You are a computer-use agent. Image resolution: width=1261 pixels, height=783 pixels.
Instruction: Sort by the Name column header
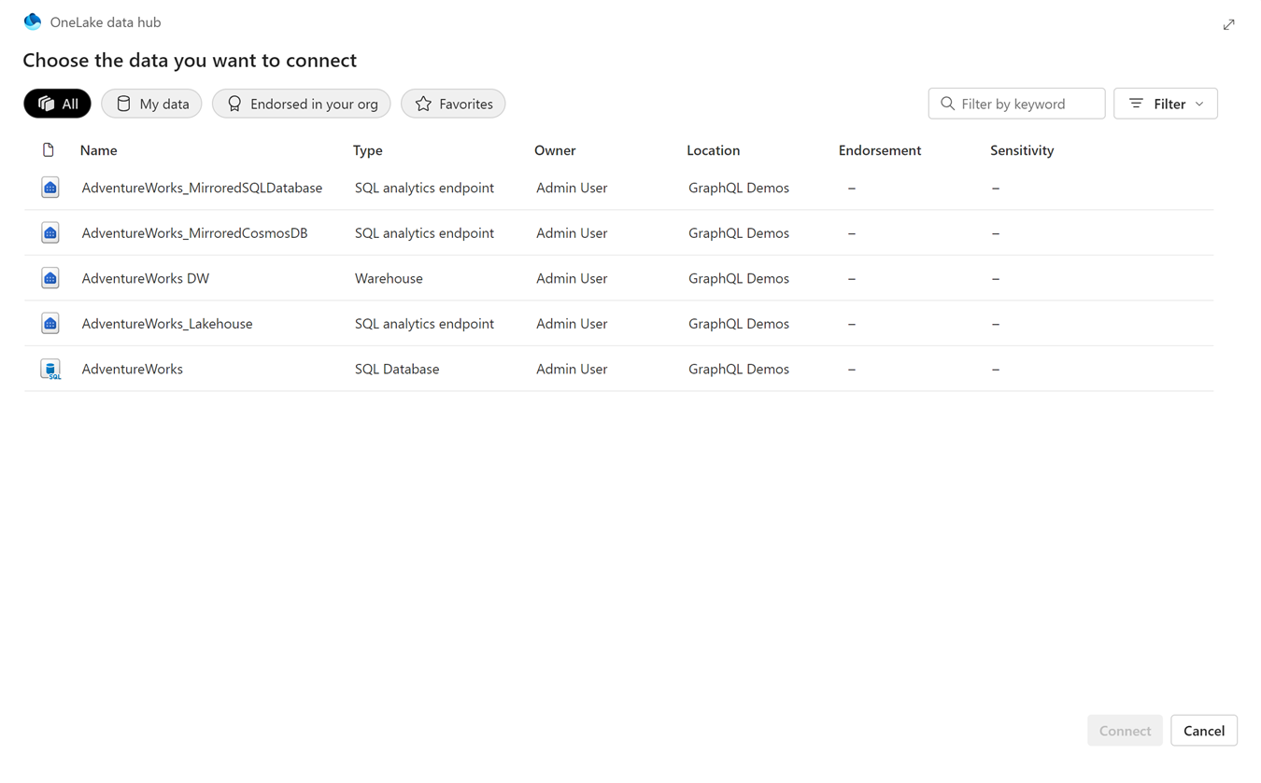click(x=99, y=150)
